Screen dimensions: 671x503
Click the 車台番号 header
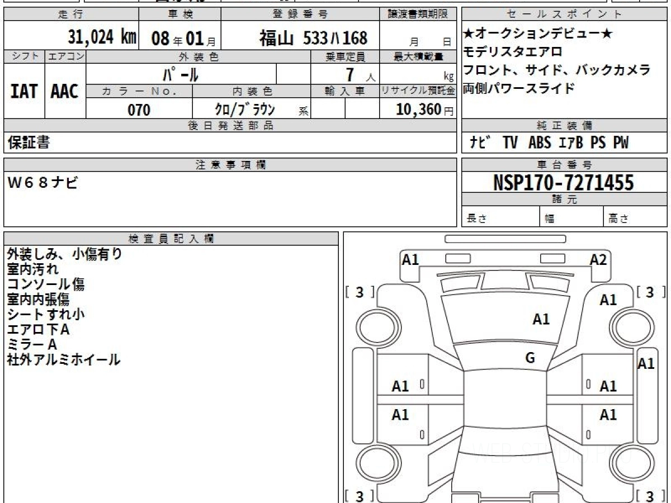tap(564, 165)
